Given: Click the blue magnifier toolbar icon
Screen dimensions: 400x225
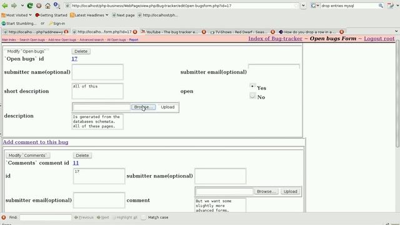Looking at the screenshot, I should point(57,5).
